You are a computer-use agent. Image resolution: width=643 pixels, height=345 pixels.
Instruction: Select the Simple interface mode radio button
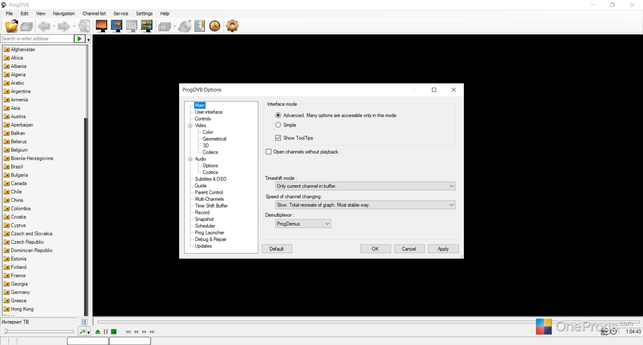(278, 125)
